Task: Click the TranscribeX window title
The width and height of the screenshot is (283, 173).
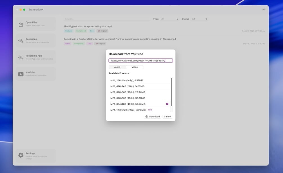Action: point(36,10)
